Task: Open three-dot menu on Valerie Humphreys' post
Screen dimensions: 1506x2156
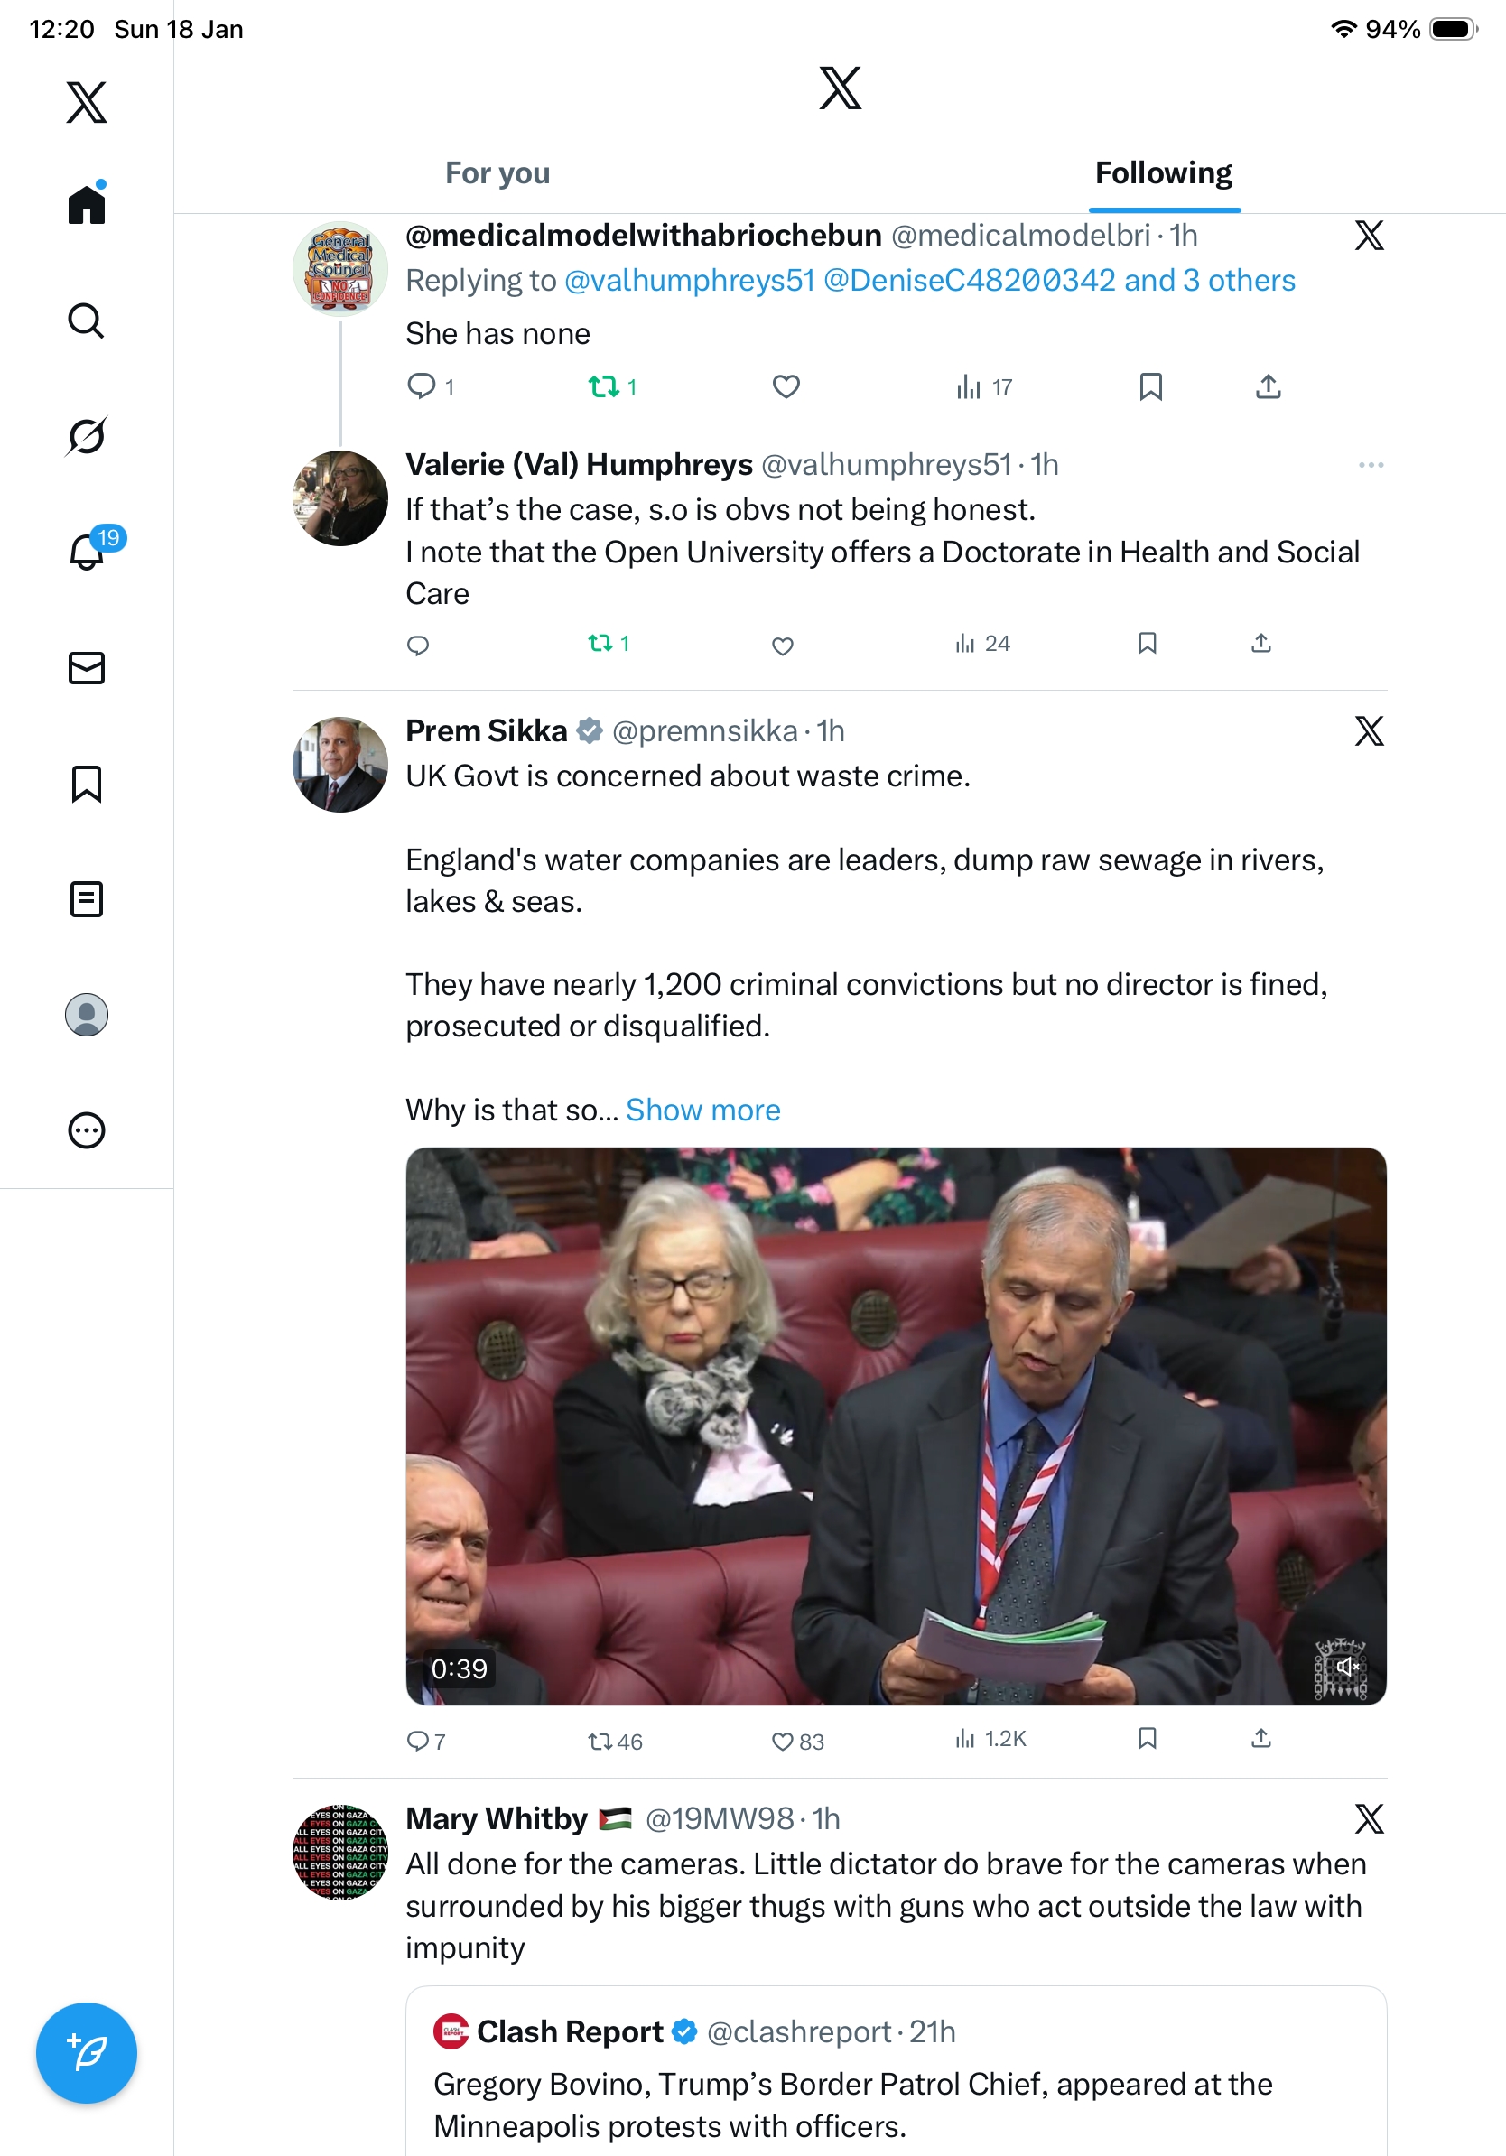Action: (1370, 465)
